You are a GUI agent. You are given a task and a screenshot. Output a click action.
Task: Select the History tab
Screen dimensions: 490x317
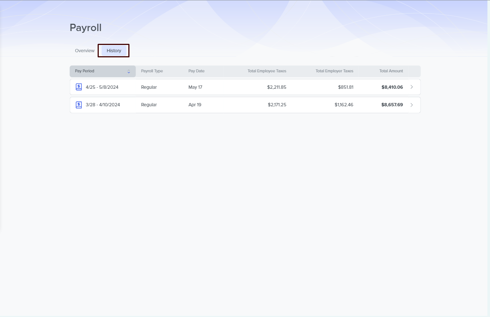[114, 51]
